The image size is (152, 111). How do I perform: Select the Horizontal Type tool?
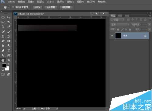point(9,50)
